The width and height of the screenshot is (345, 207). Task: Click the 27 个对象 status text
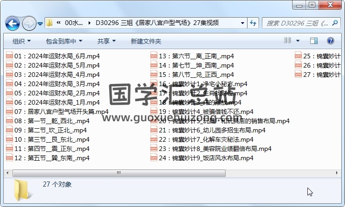(57, 184)
